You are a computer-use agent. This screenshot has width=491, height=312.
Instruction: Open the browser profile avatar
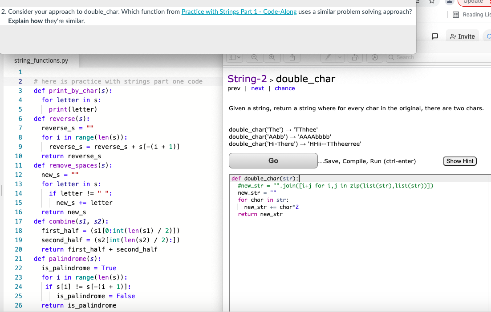click(449, 2)
